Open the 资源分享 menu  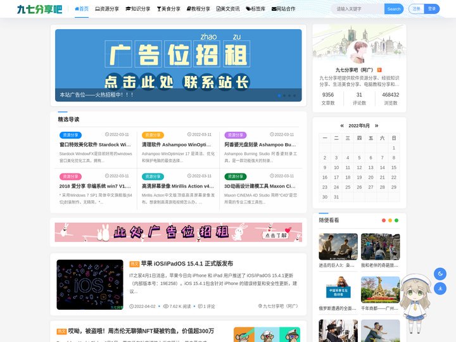coord(107,9)
